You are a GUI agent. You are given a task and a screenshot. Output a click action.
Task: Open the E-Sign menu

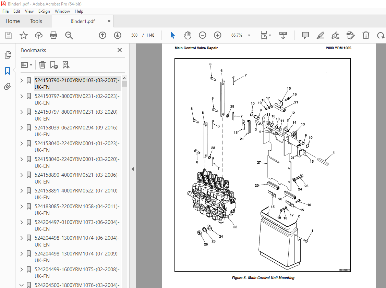(x=44, y=11)
